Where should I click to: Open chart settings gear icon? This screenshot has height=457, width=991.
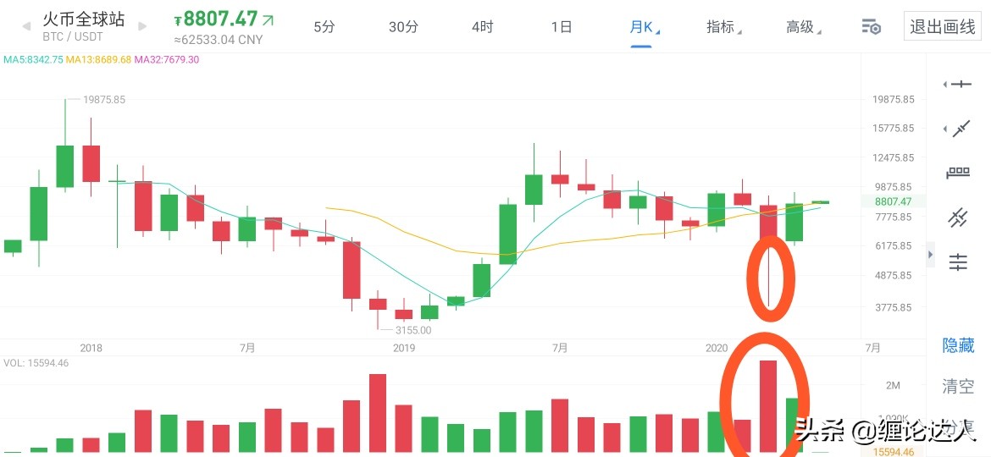(x=871, y=27)
